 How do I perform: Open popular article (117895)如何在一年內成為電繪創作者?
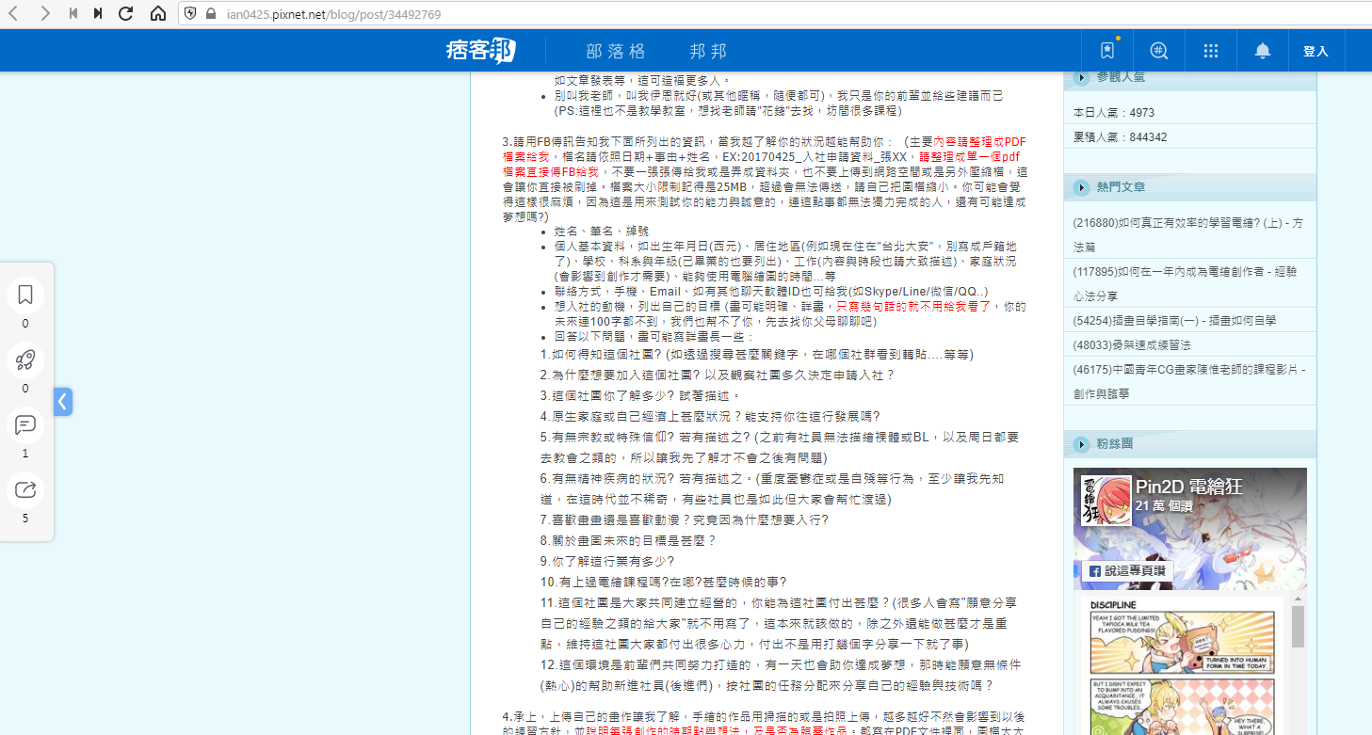point(1185,283)
